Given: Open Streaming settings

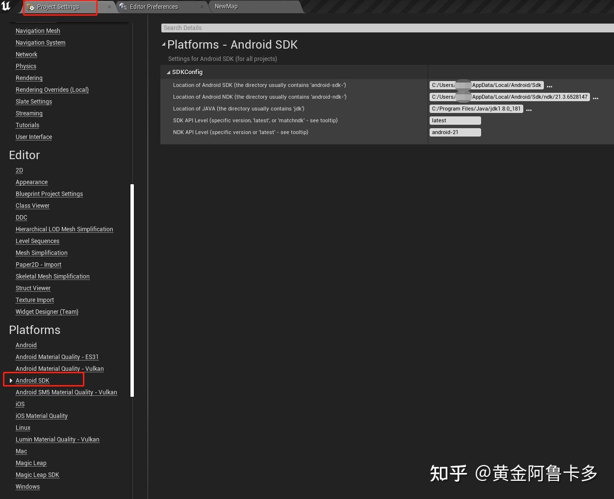Looking at the screenshot, I should (29, 113).
